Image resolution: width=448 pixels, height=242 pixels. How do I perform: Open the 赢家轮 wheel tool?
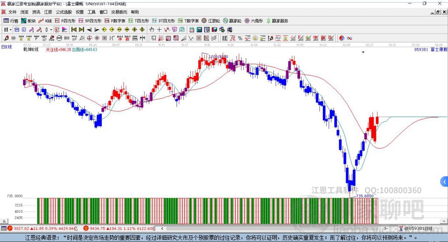tap(232, 21)
